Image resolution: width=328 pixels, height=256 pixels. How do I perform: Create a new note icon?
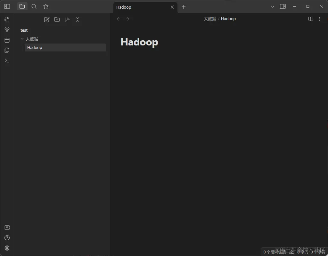pyautogui.click(x=47, y=20)
